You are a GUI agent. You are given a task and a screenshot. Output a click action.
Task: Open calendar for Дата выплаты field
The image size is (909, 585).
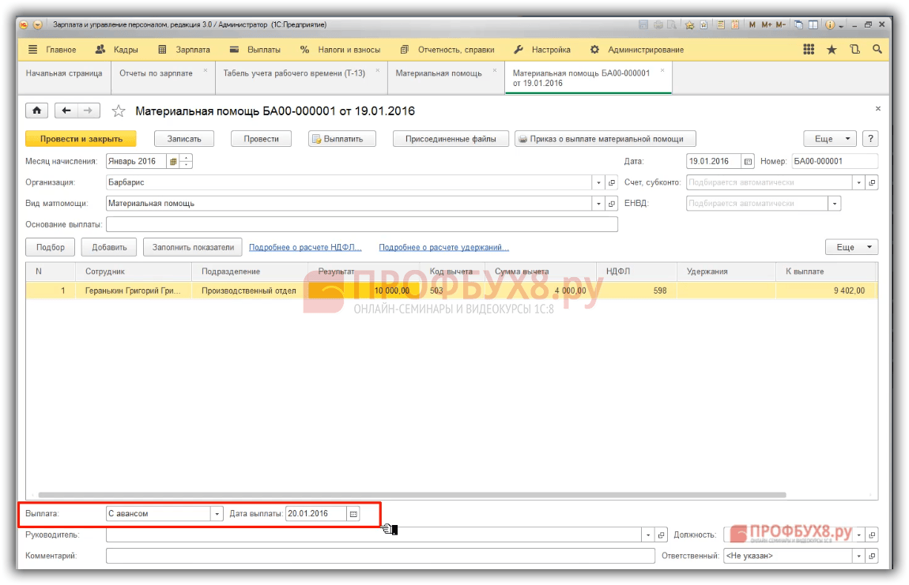[x=353, y=514]
